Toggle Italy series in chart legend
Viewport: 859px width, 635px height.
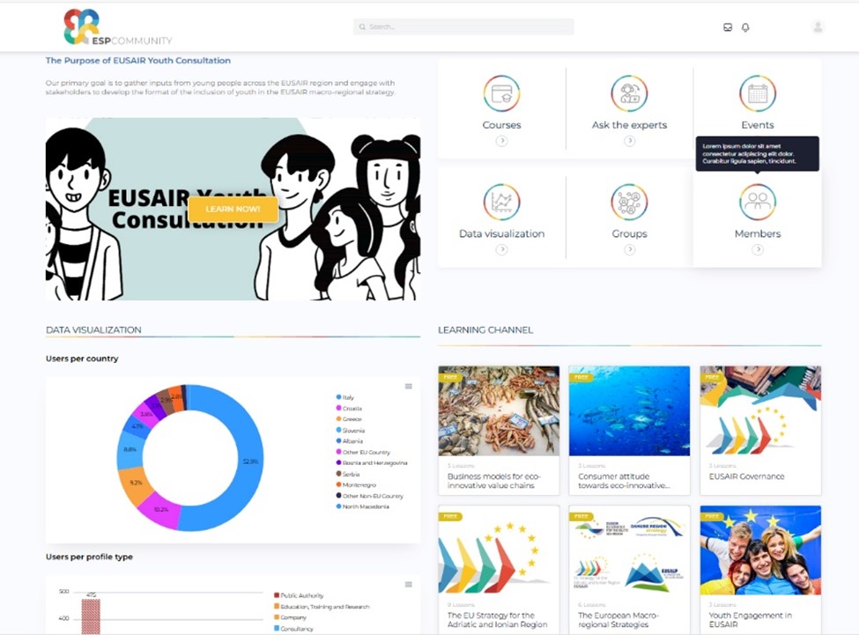pyautogui.click(x=347, y=398)
